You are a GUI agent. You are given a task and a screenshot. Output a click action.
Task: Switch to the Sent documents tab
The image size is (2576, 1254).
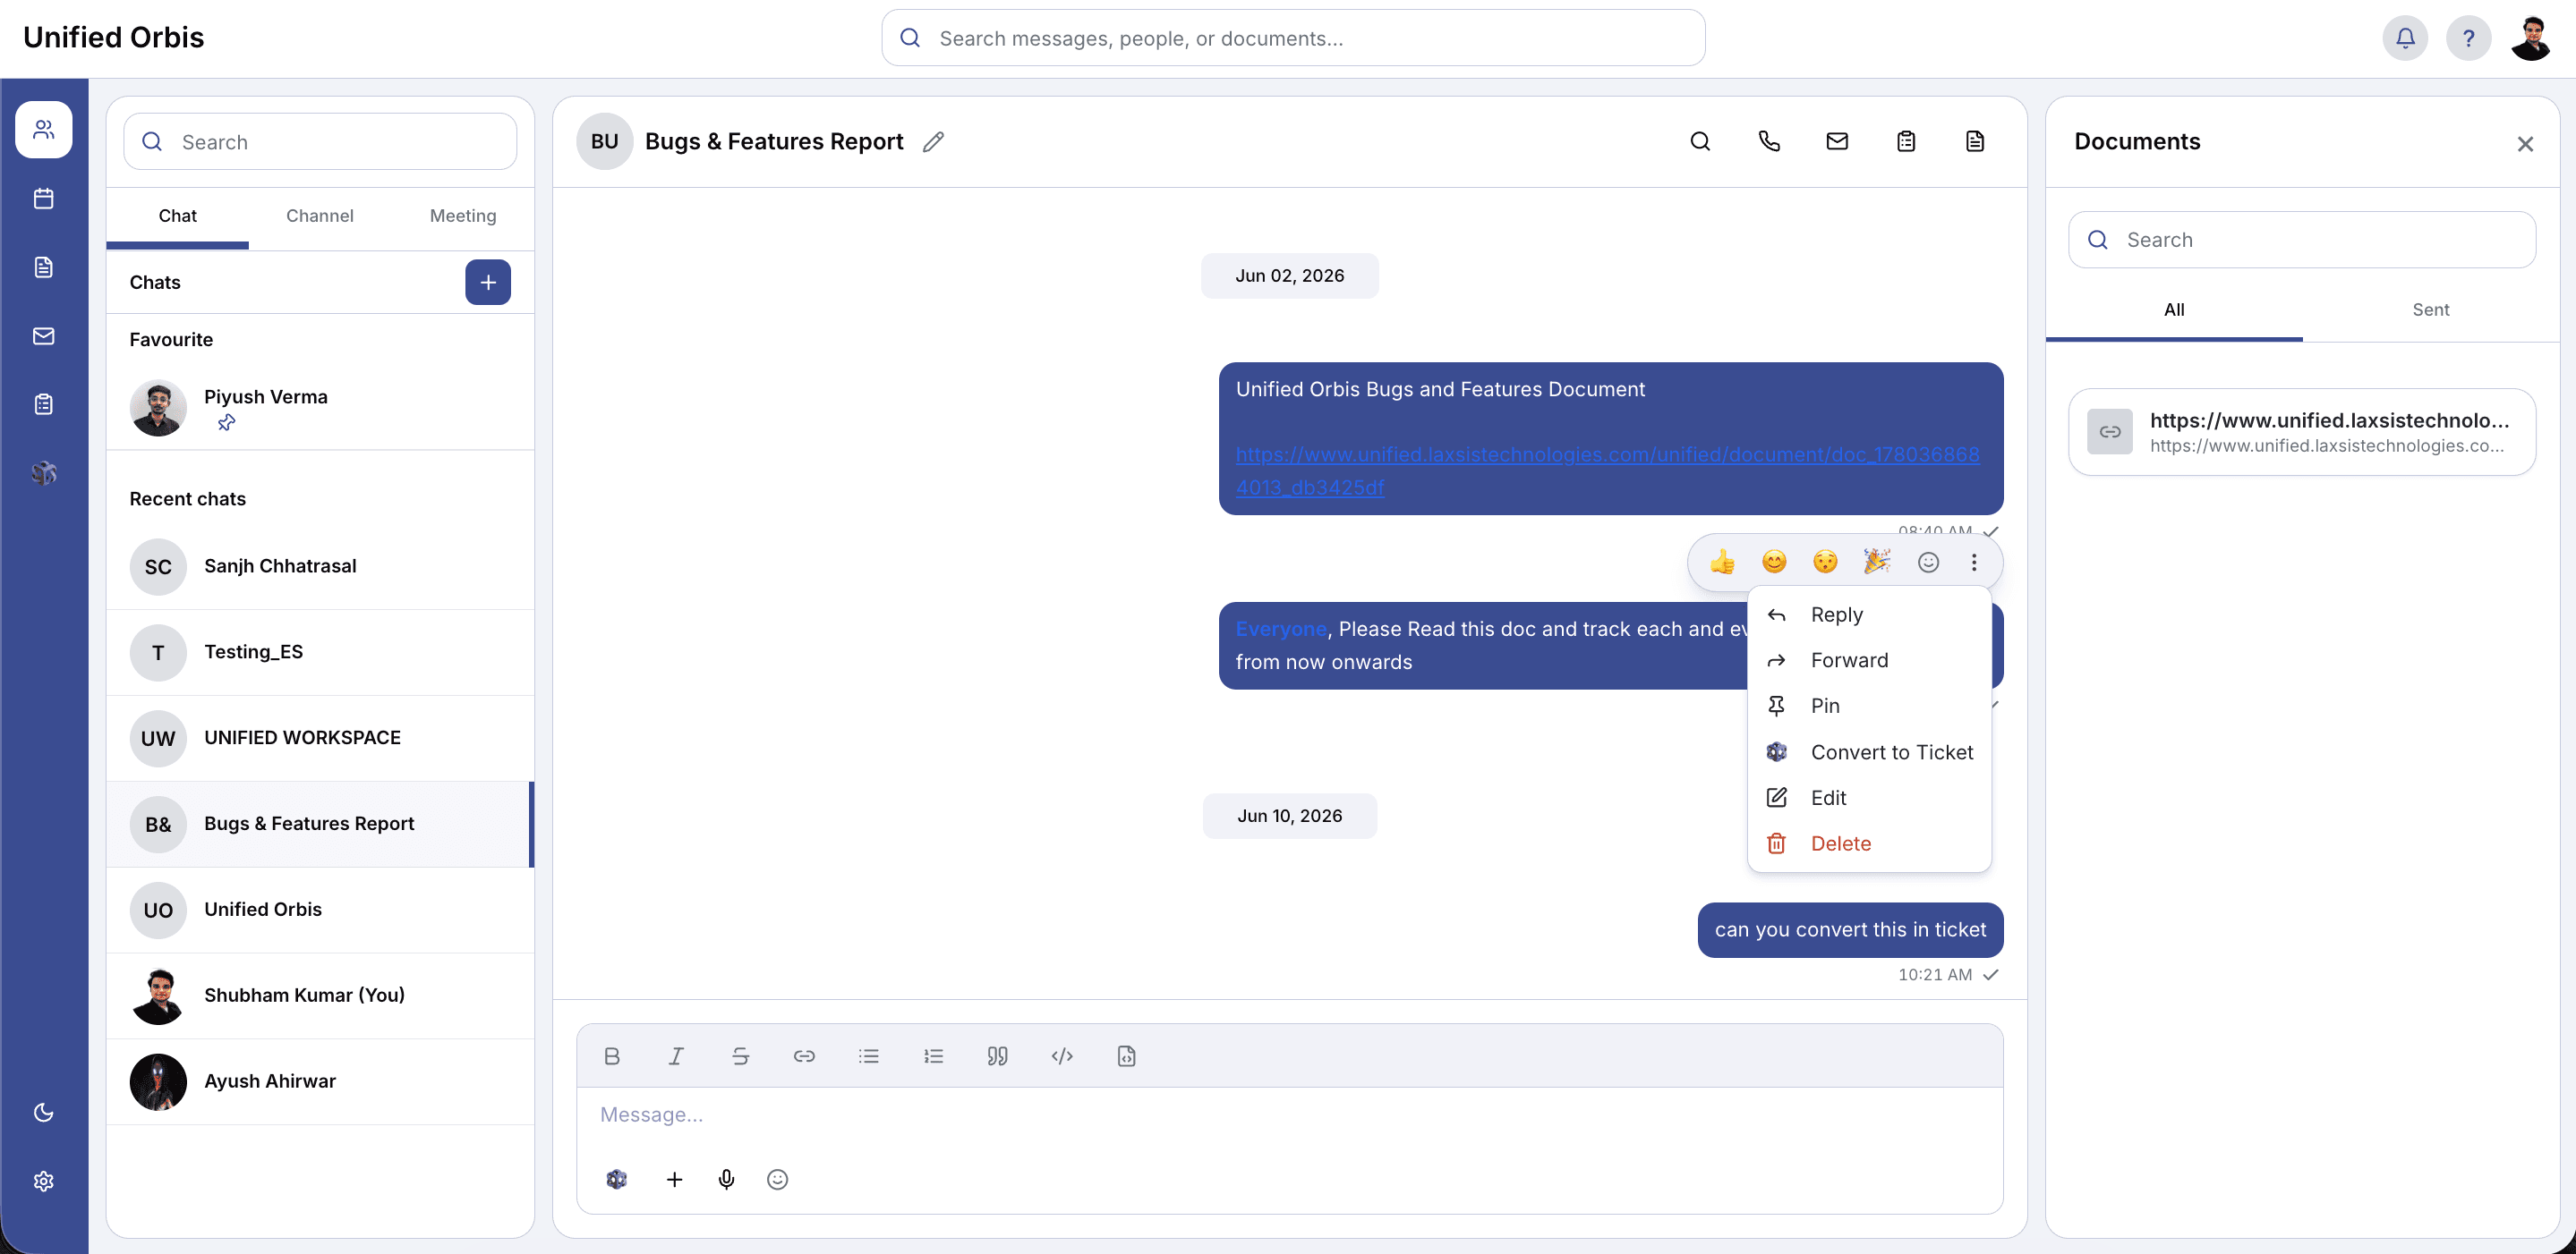point(2431,309)
